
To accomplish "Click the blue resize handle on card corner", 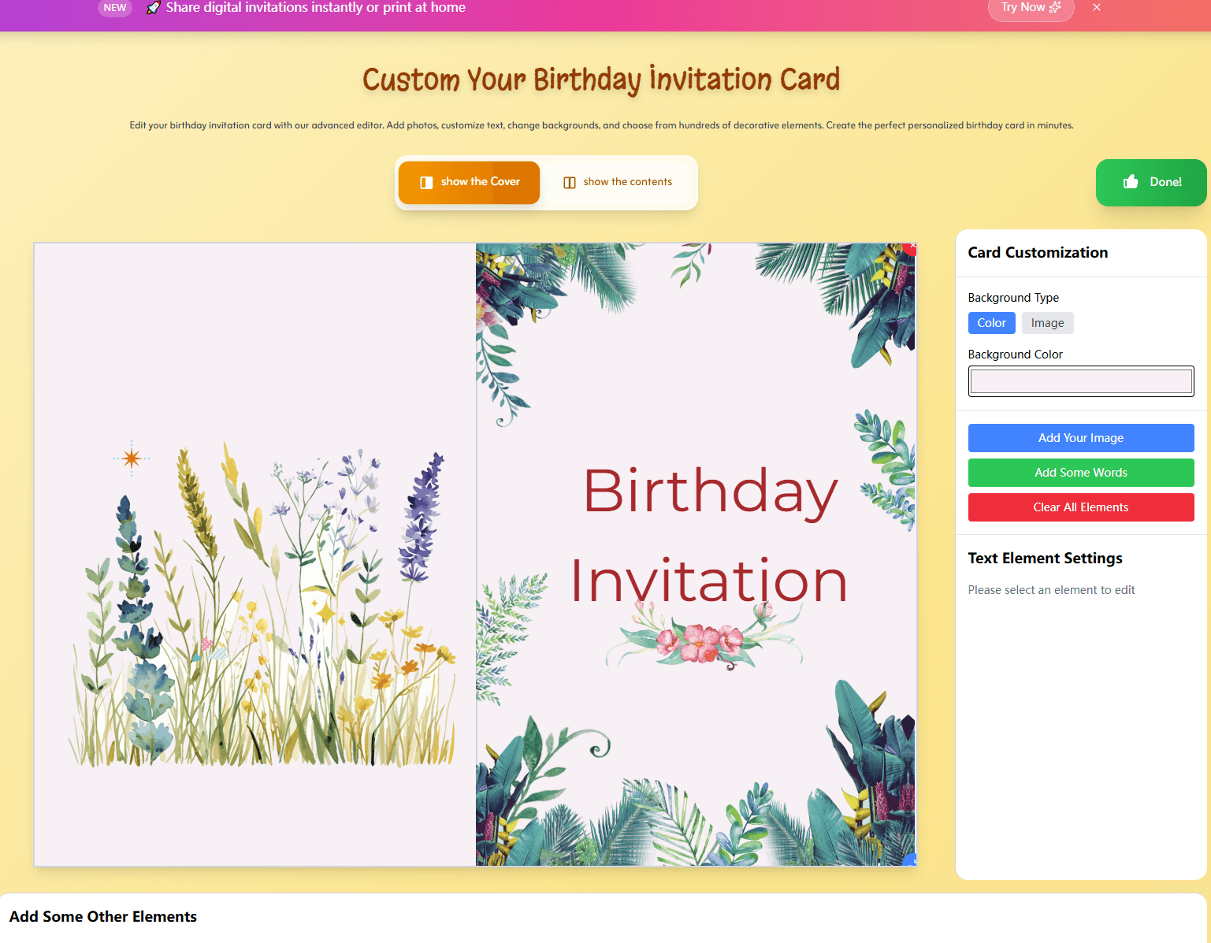I will [911, 860].
